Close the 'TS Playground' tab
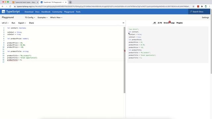This screenshot has height=119, width=212. (66, 2)
